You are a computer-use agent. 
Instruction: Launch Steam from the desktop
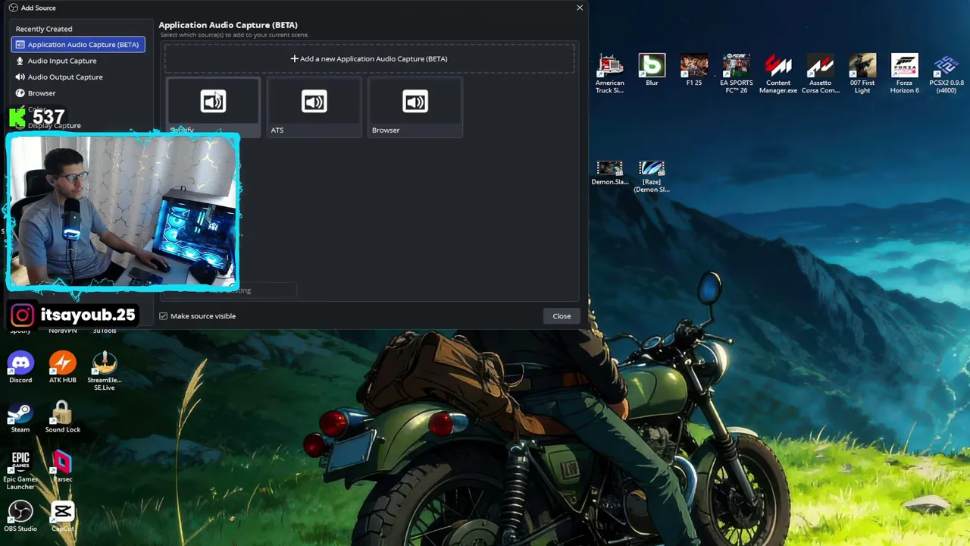[x=20, y=417]
